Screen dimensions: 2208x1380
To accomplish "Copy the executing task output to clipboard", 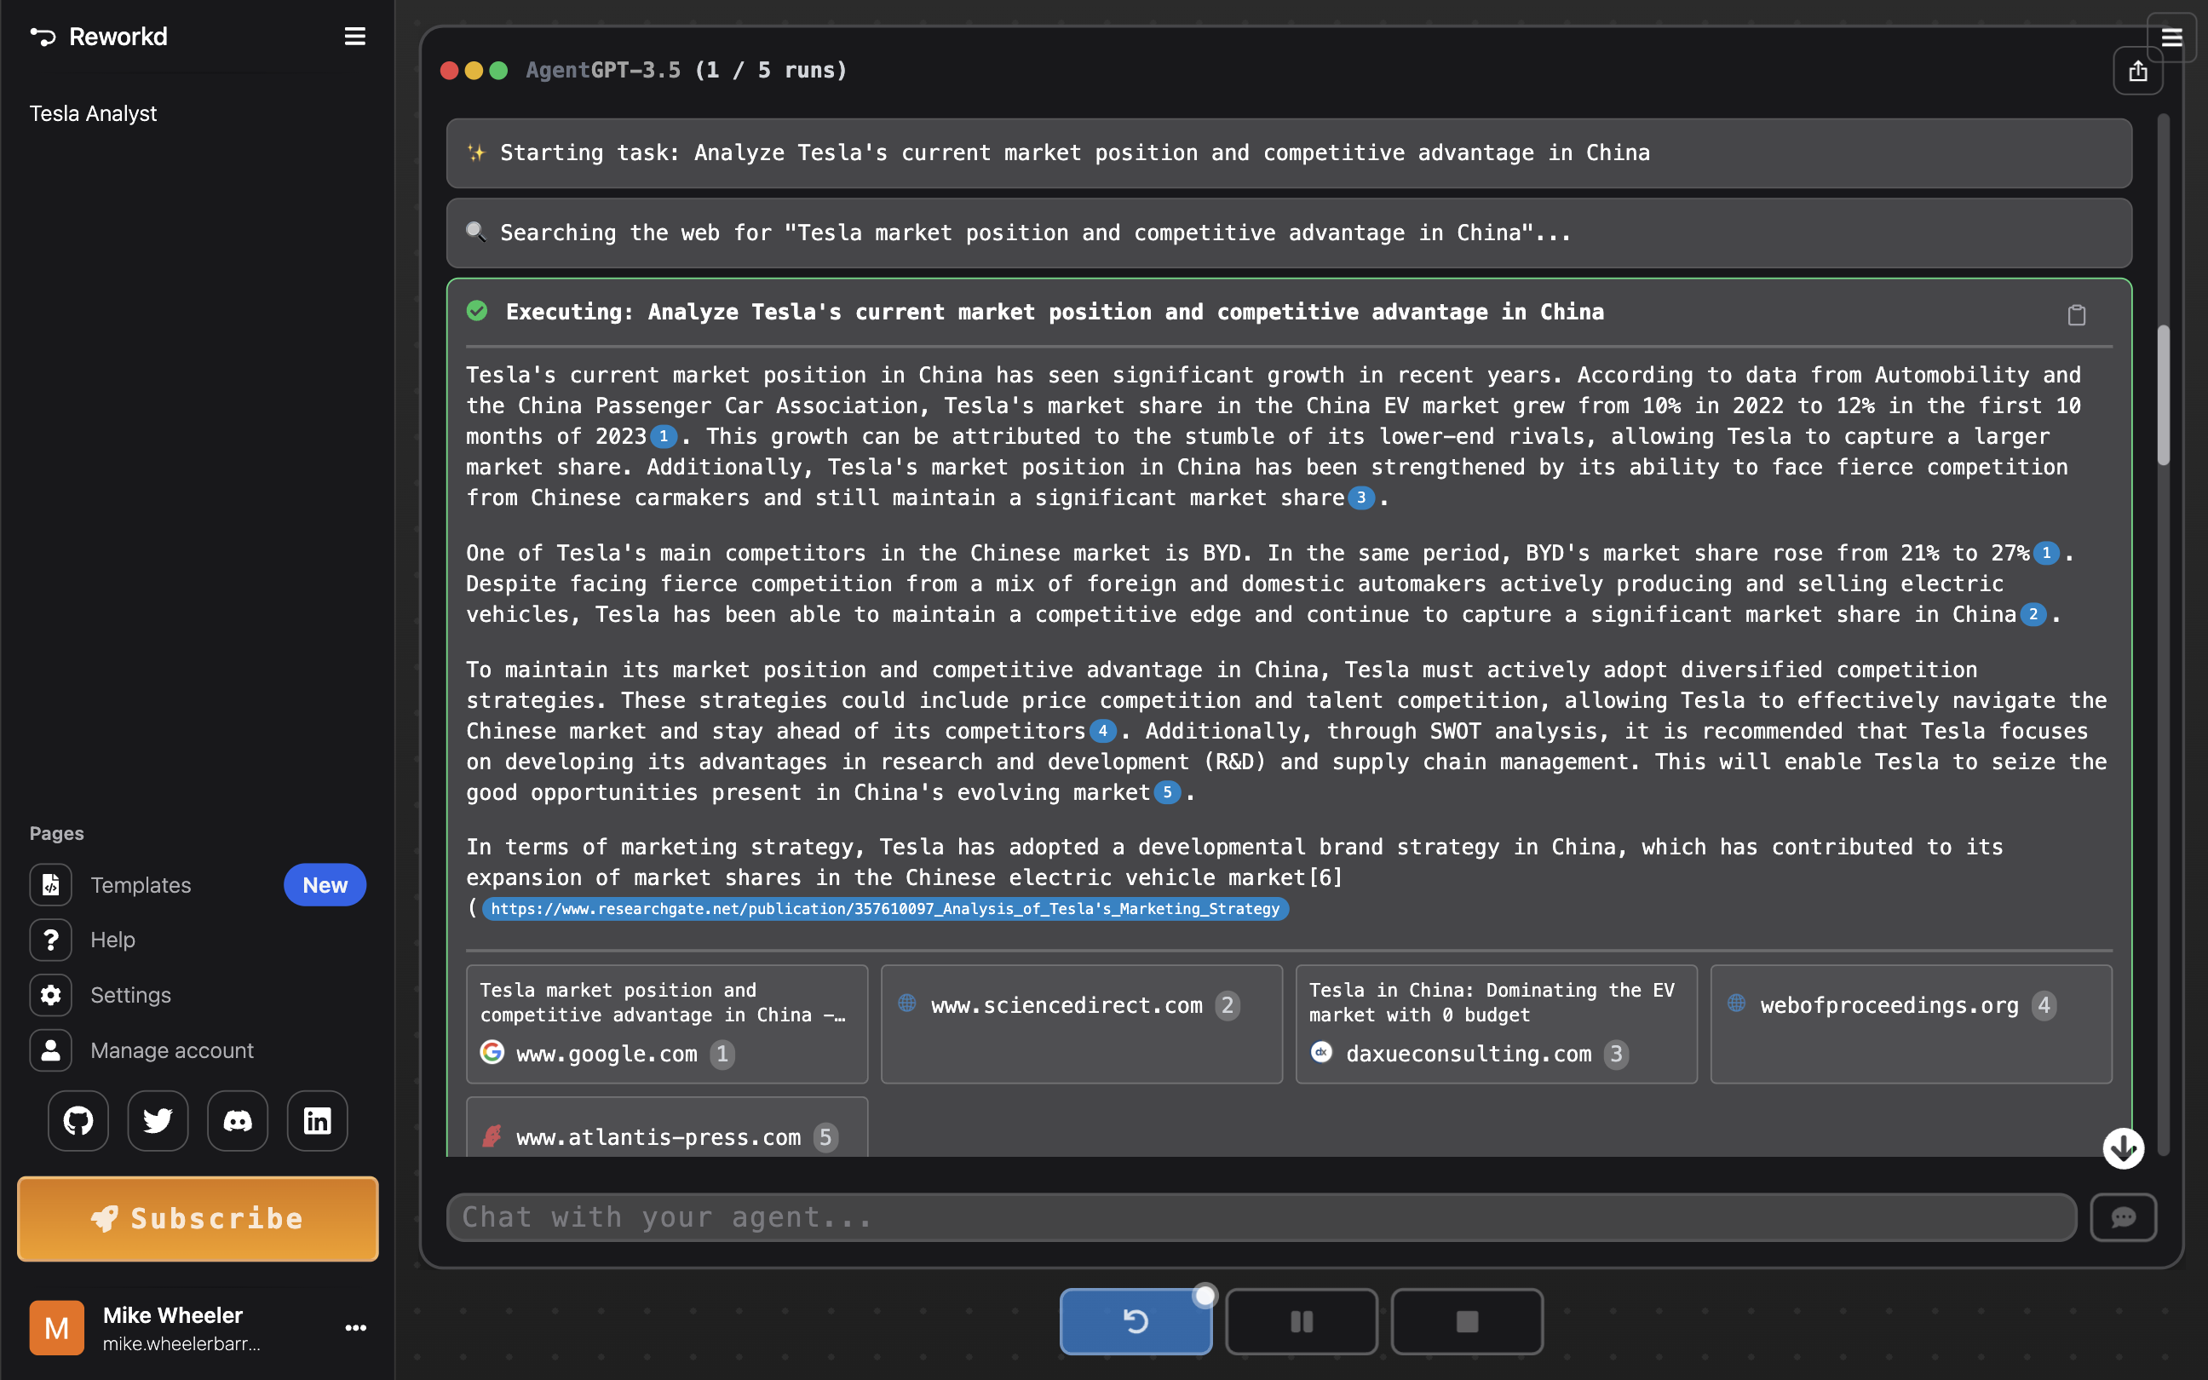I will tap(2077, 315).
